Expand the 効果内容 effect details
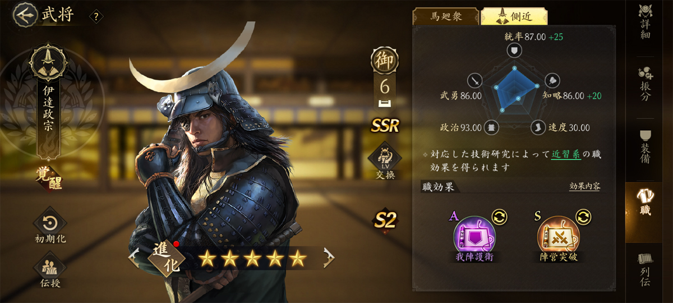The image size is (673, 303). pyautogui.click(x=584, y=187)
